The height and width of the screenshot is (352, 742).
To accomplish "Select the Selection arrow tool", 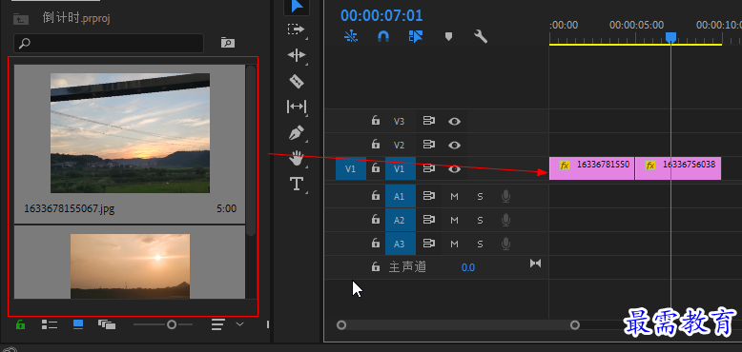I will click(297, 6).
